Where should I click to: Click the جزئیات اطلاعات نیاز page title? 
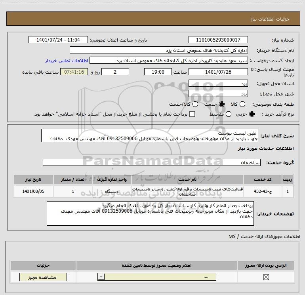coord(270,19)
